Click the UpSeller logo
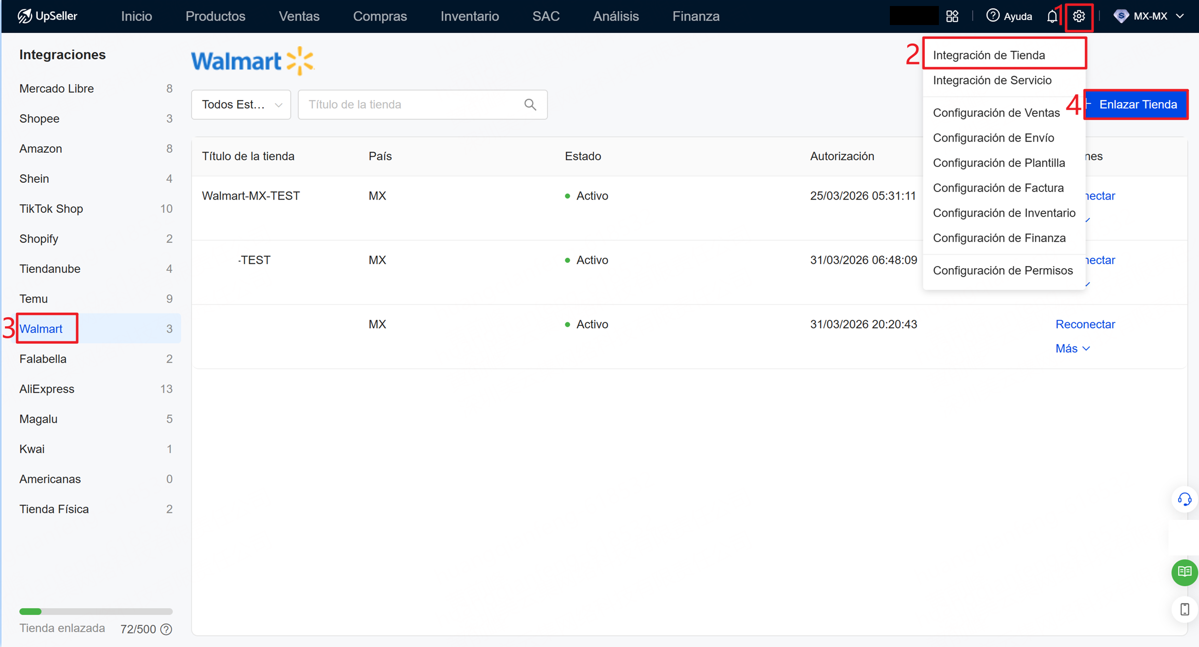The width and height of the screenshot is (1199, 647). click(x=48, y=16)
